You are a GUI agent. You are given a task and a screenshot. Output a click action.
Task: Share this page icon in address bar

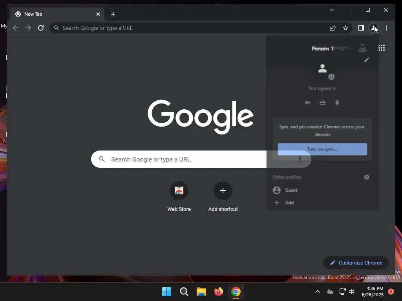point(333,28)
